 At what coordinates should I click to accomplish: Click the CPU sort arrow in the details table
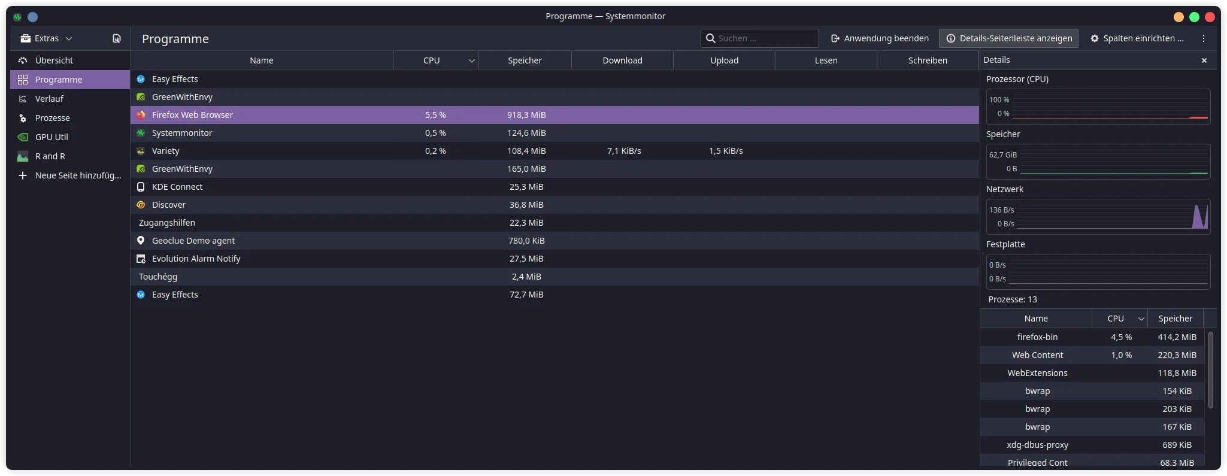[1141, 319]
